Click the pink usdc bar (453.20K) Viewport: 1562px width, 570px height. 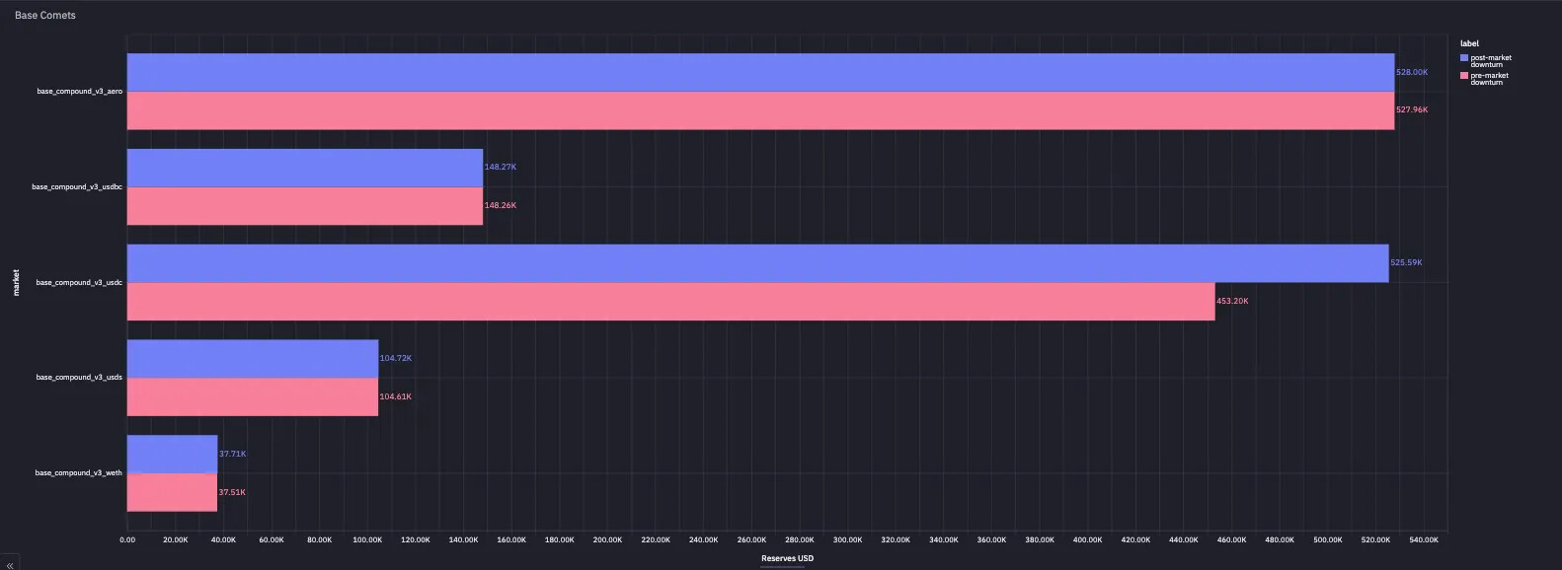670,302
